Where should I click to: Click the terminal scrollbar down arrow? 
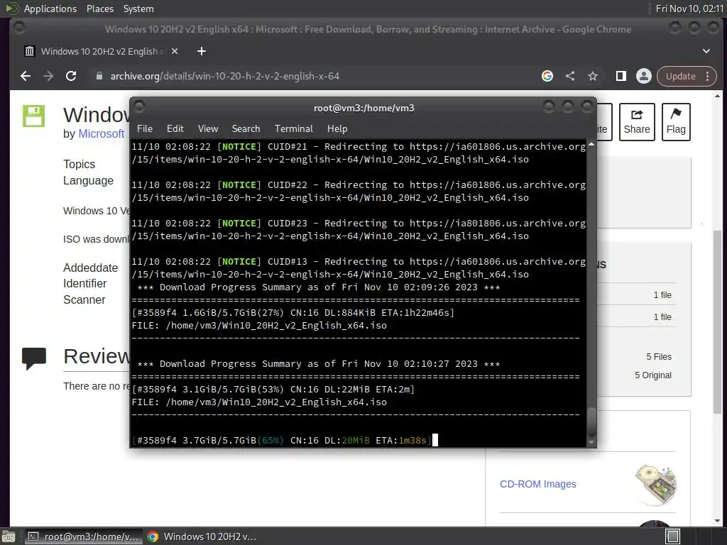click(591, 443)
